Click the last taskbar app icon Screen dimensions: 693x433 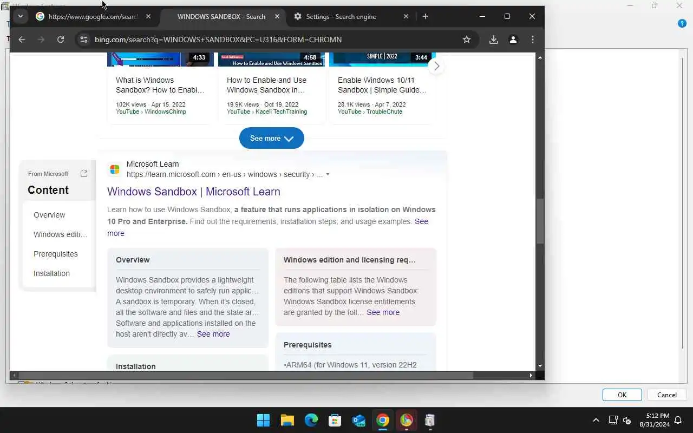coord(430,421)
